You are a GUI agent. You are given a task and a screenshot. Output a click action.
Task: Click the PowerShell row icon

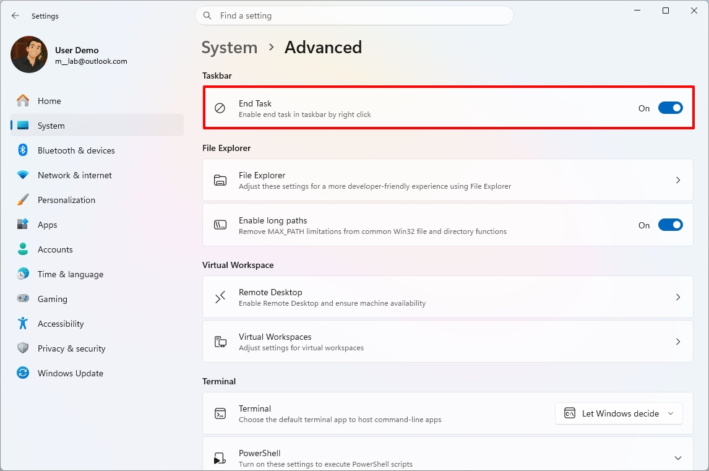click(x=220, y=458)
